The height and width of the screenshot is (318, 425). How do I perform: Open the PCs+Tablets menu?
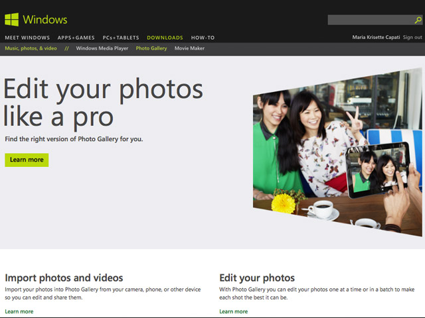[x=121, y=38]
